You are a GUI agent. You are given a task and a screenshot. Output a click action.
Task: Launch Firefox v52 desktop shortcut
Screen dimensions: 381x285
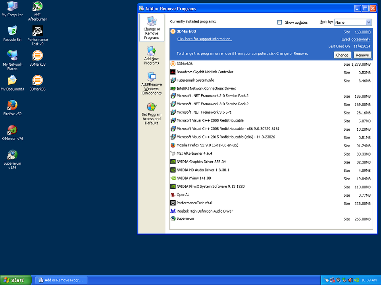coord(12,104)
